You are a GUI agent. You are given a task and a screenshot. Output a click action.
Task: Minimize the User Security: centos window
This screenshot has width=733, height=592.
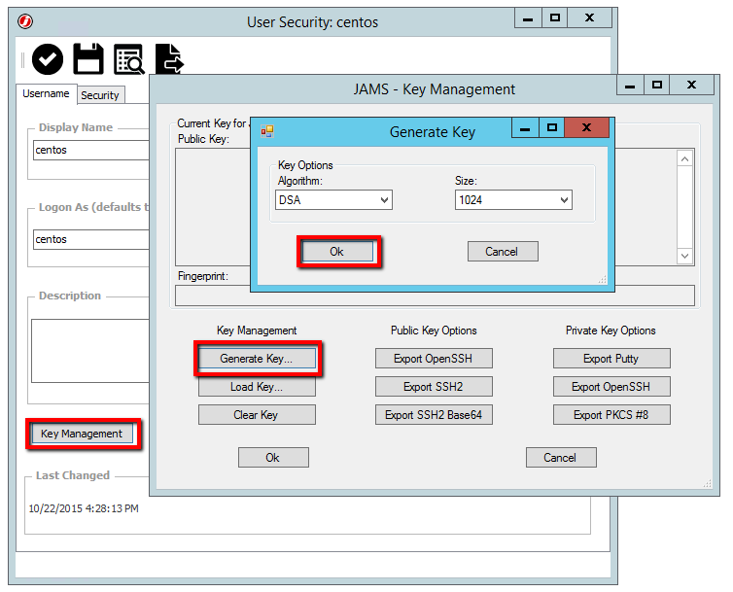(528, 18)
